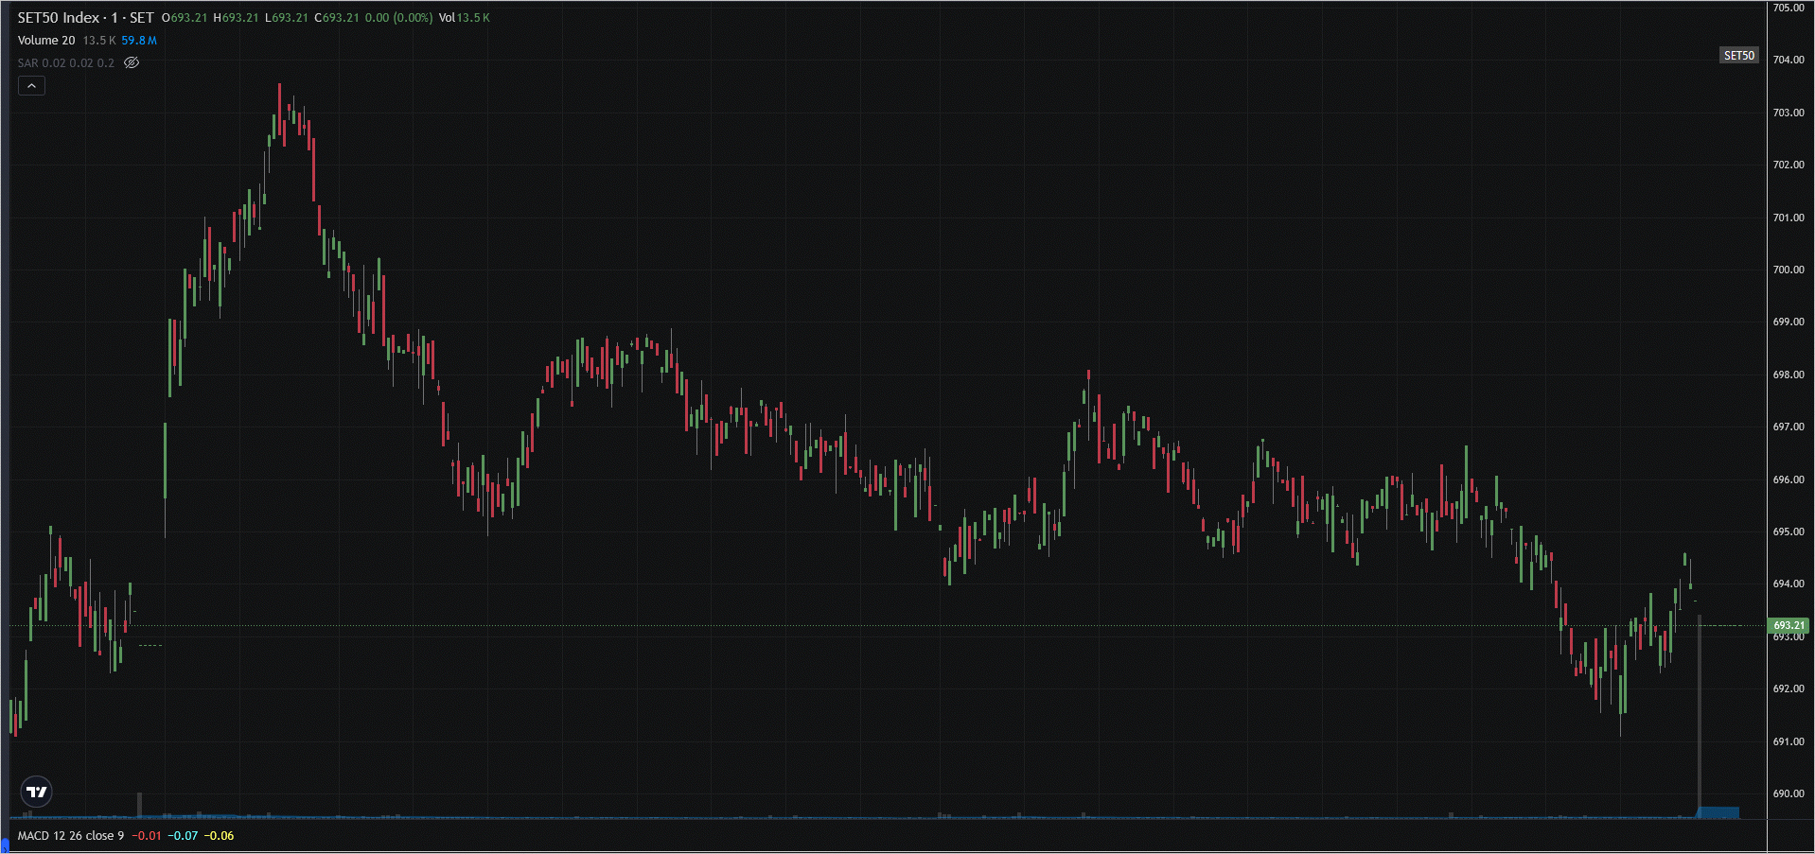Viewport: 1815px width, 854px height.
Task: Click the open value O693.21
Action: [185, 18]
